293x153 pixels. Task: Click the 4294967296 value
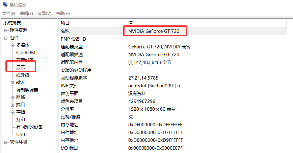pyautogui.click(x=142, y=101)
